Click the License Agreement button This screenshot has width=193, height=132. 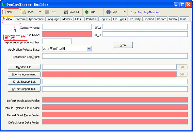24,74
